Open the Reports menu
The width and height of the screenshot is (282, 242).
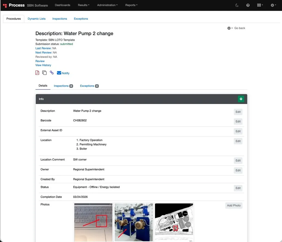131,5
